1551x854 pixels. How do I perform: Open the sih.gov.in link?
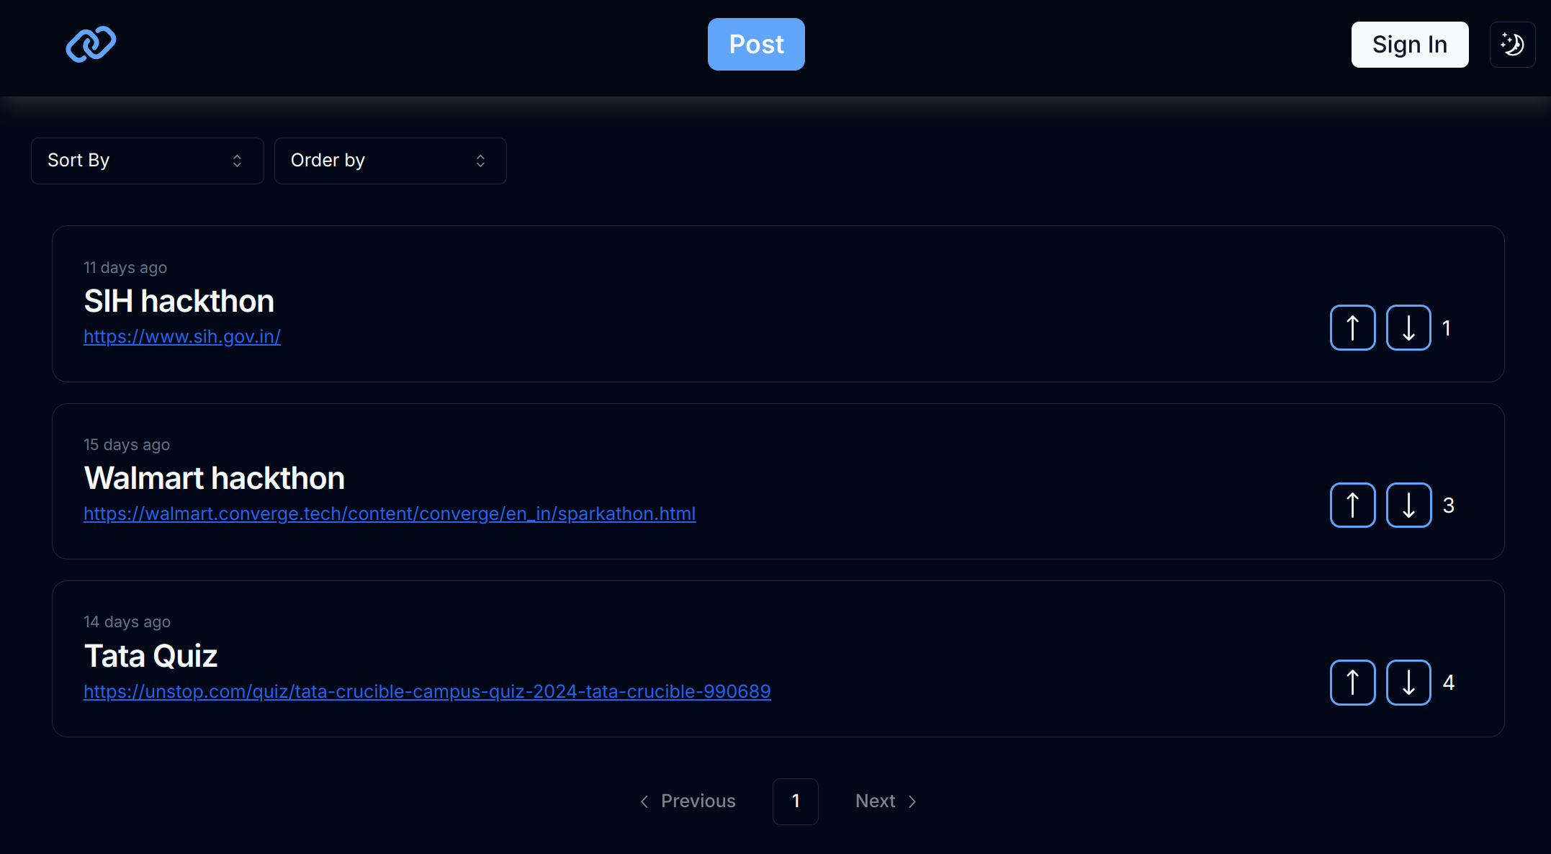[182, 336]
